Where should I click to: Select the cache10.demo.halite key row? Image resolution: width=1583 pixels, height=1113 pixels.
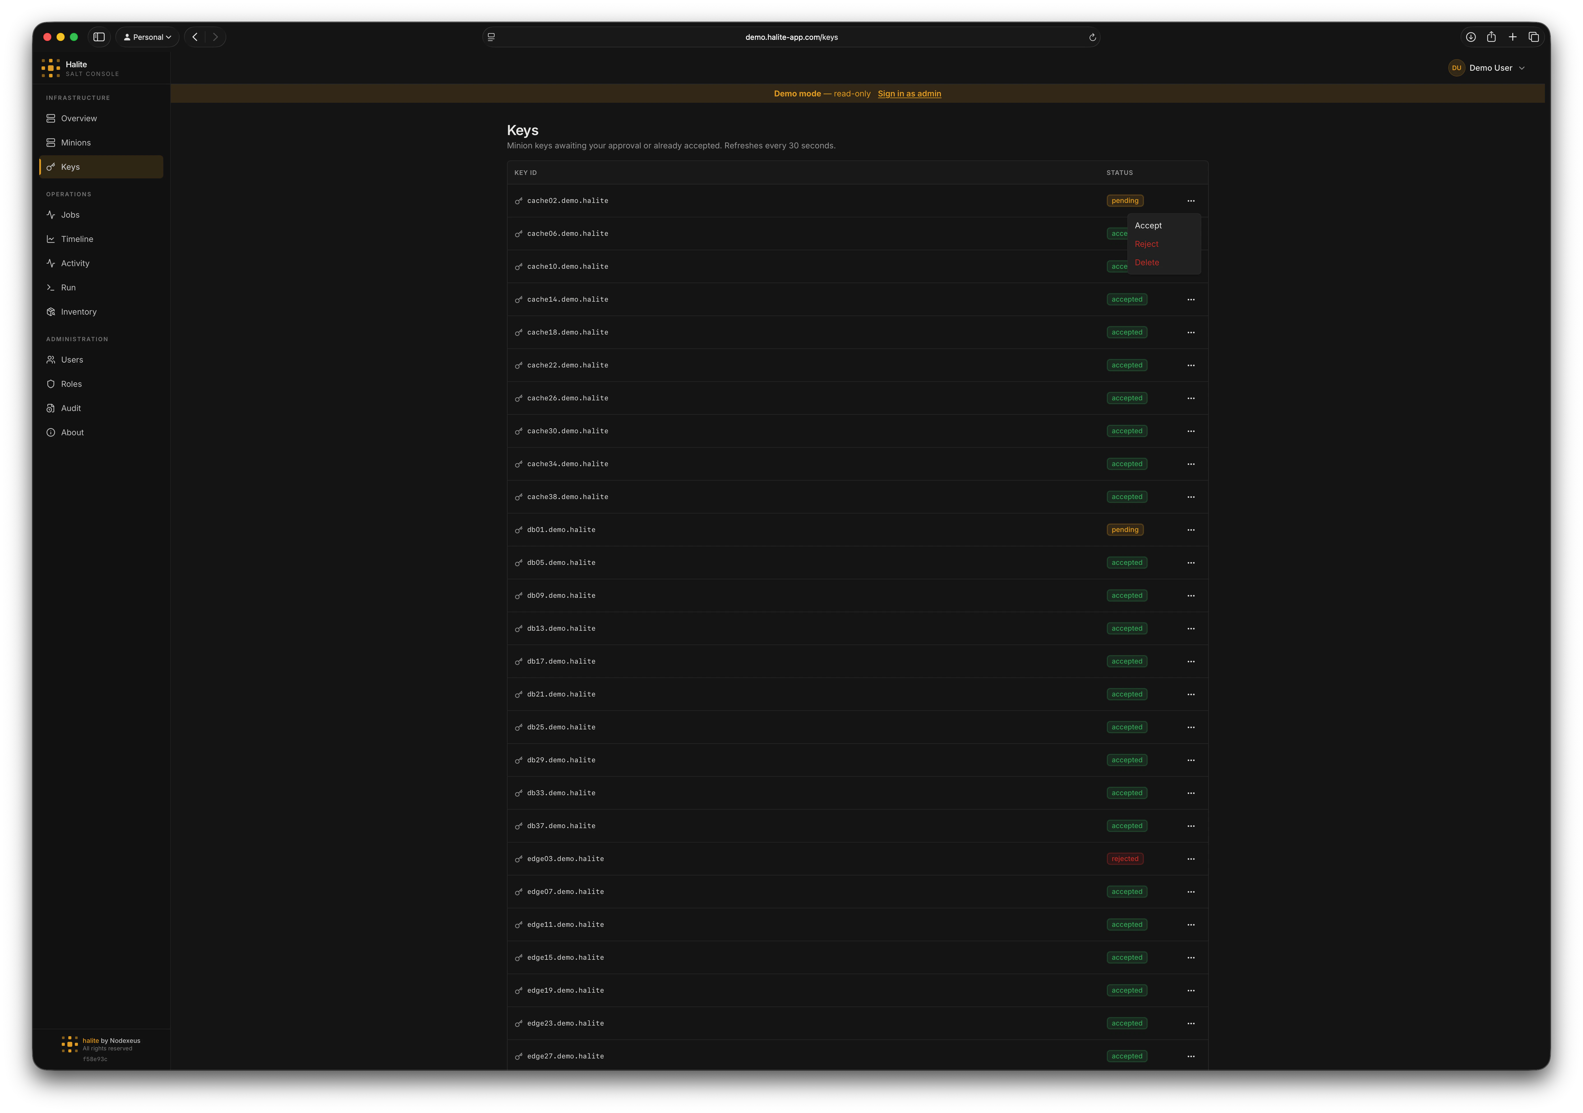857,266
